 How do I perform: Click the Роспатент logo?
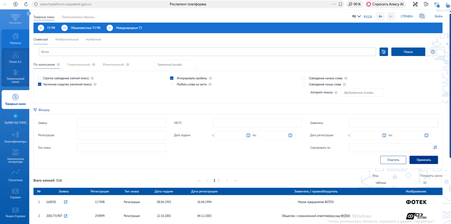15,19
